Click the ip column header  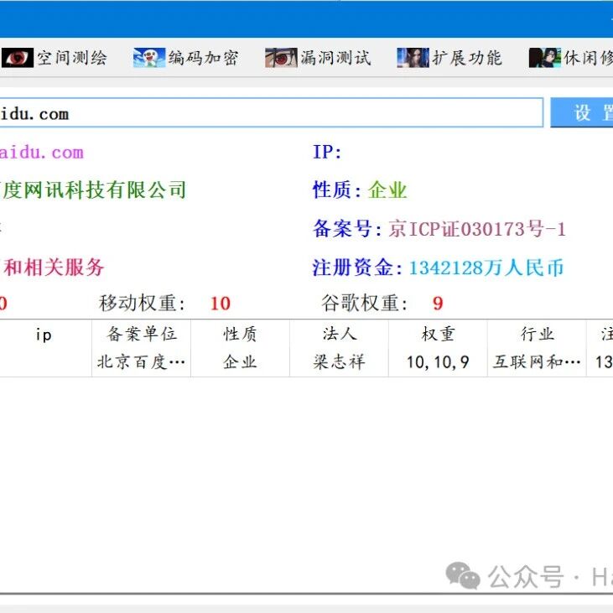(44, 335)
